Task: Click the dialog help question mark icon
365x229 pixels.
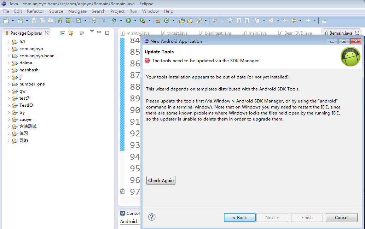Action: (x=152, y=217)
